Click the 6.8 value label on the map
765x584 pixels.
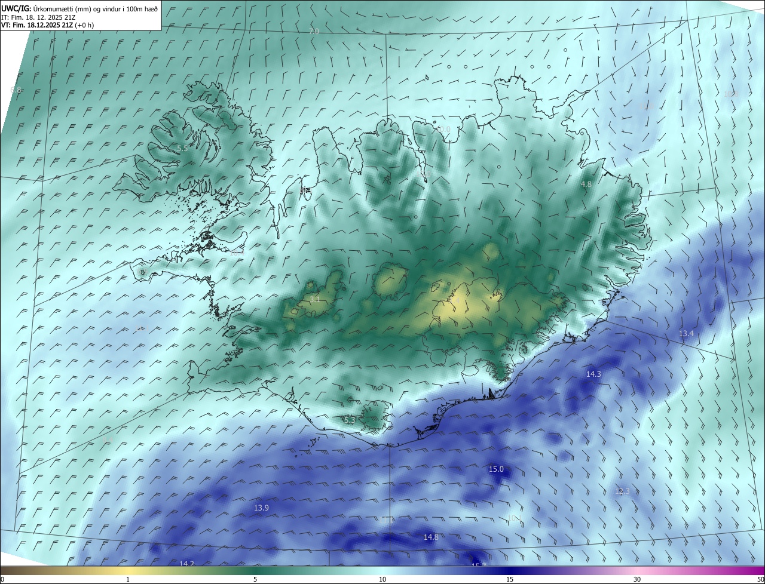[16, 90]
